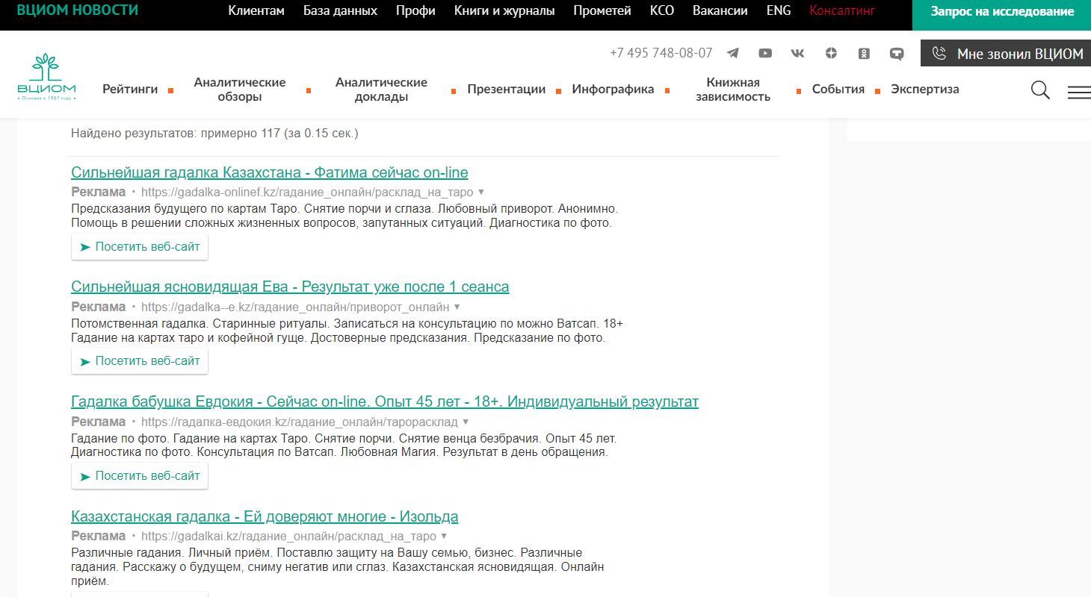1091x597 pixels.
Task: Open 'Книги и журналы' in top bar
Action: 504,10
